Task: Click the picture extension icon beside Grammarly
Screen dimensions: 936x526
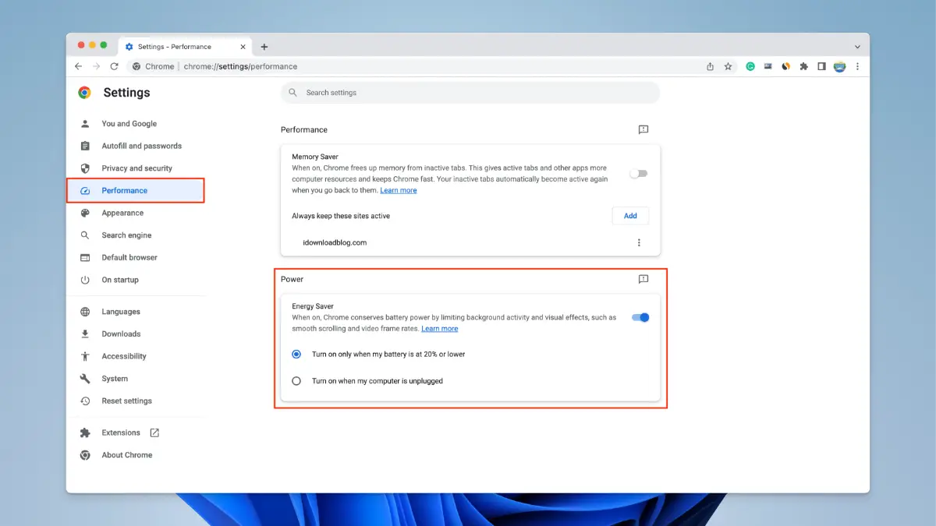Action: click(x=768, y=66)
